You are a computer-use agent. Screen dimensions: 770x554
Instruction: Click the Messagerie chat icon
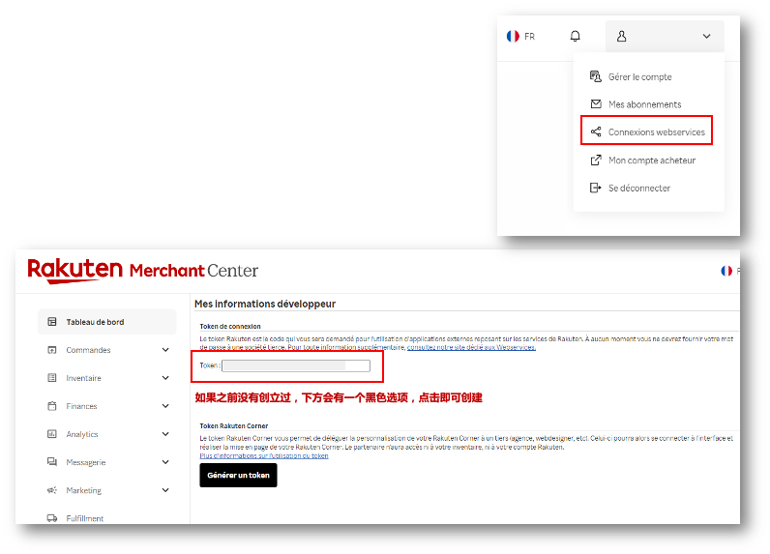click(52, 462)
